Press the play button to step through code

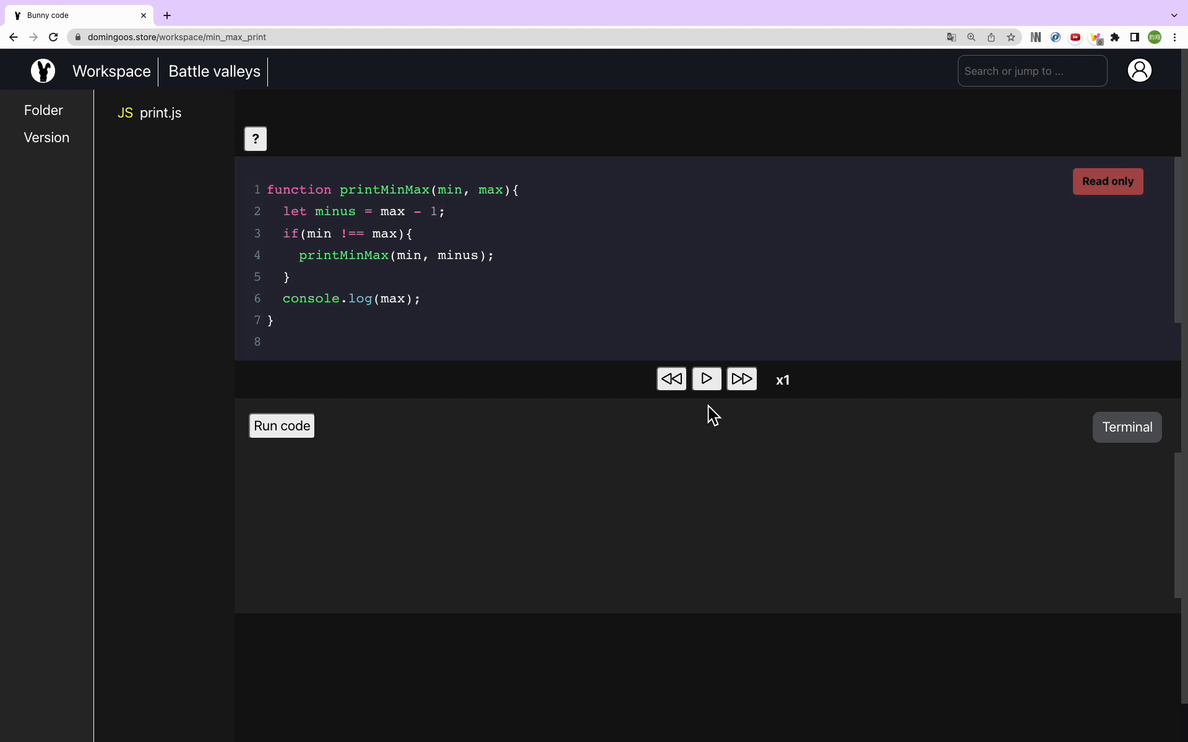tap(707, 378)
